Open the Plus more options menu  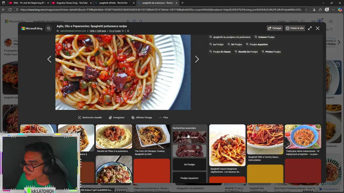163,117
